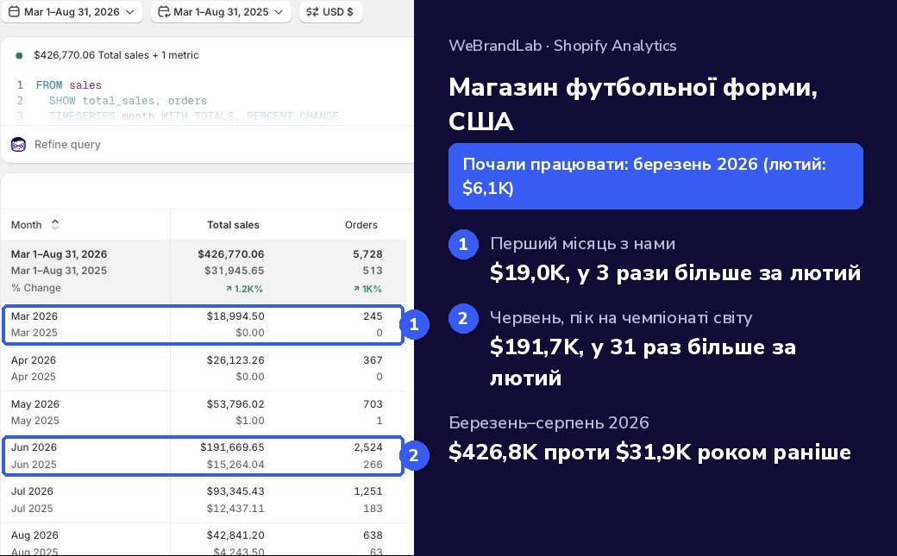
Task: Click the May 2026 row label
Action: [x=34, y=403]
